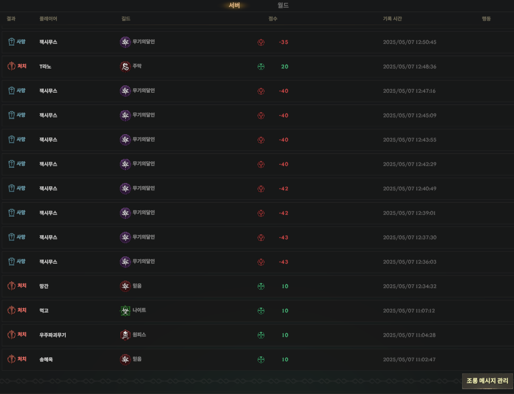
Task: Click the kill sword icon in the 송혜옥 row
Action: click(12, 359)
